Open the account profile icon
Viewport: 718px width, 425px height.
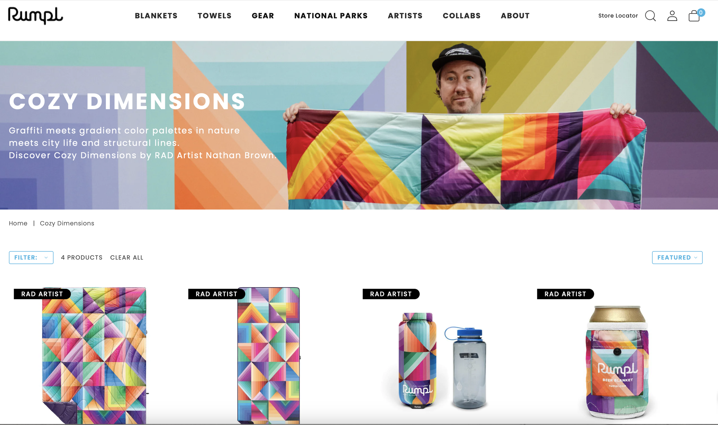[672, 16]
